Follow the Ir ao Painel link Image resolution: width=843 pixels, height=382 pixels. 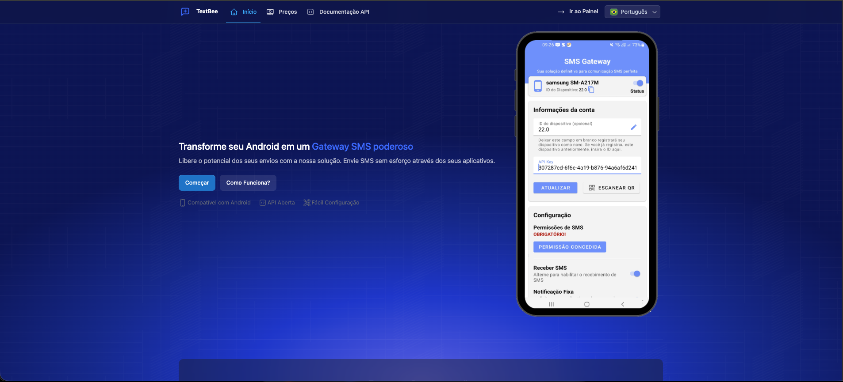click(x=578, y=11)
